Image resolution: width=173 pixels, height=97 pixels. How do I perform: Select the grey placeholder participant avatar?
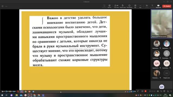point(167,53)
